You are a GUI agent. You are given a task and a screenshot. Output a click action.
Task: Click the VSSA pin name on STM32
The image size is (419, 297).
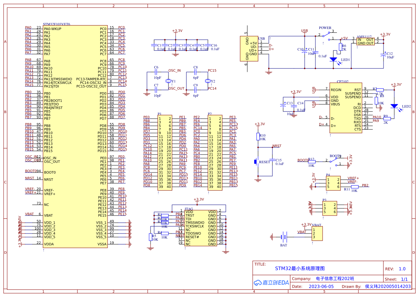(x=102, y=244)
